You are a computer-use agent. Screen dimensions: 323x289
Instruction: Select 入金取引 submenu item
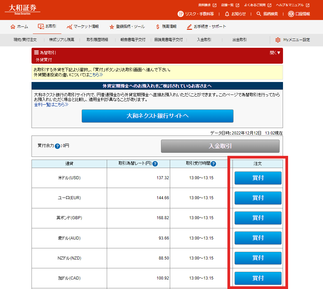(204, 40)
